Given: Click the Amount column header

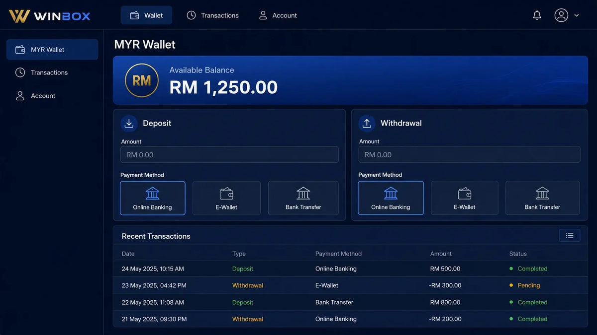Looking at the screenshot, I should pyautogui.click(x=441, y=254).
